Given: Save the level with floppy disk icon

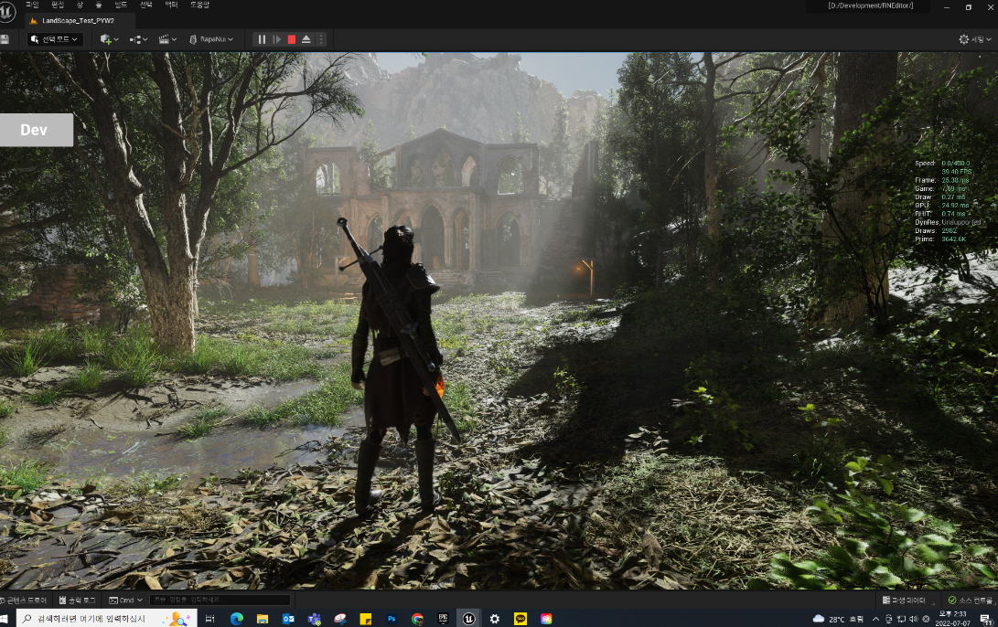Looking at the screenshot, I should click(x=5, y=39).
